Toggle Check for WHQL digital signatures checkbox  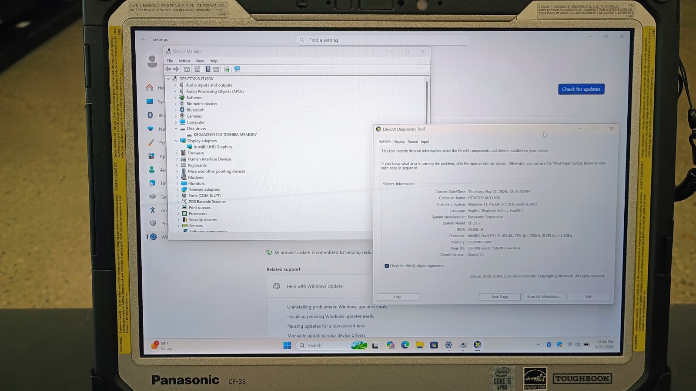(387, 266)
